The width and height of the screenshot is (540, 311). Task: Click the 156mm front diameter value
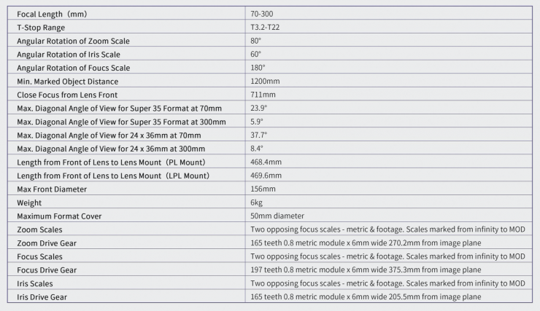click(x=263, y=189)
